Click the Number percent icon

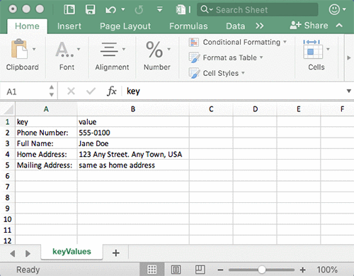pos(154,50)
